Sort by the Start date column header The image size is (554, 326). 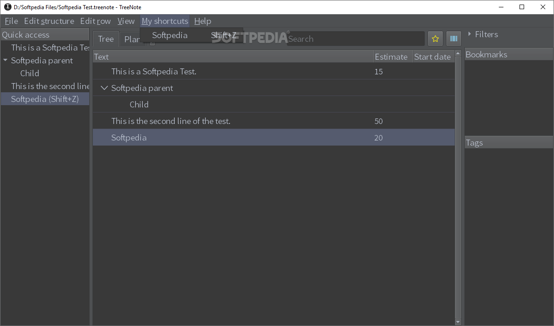[x=433, y=57]
